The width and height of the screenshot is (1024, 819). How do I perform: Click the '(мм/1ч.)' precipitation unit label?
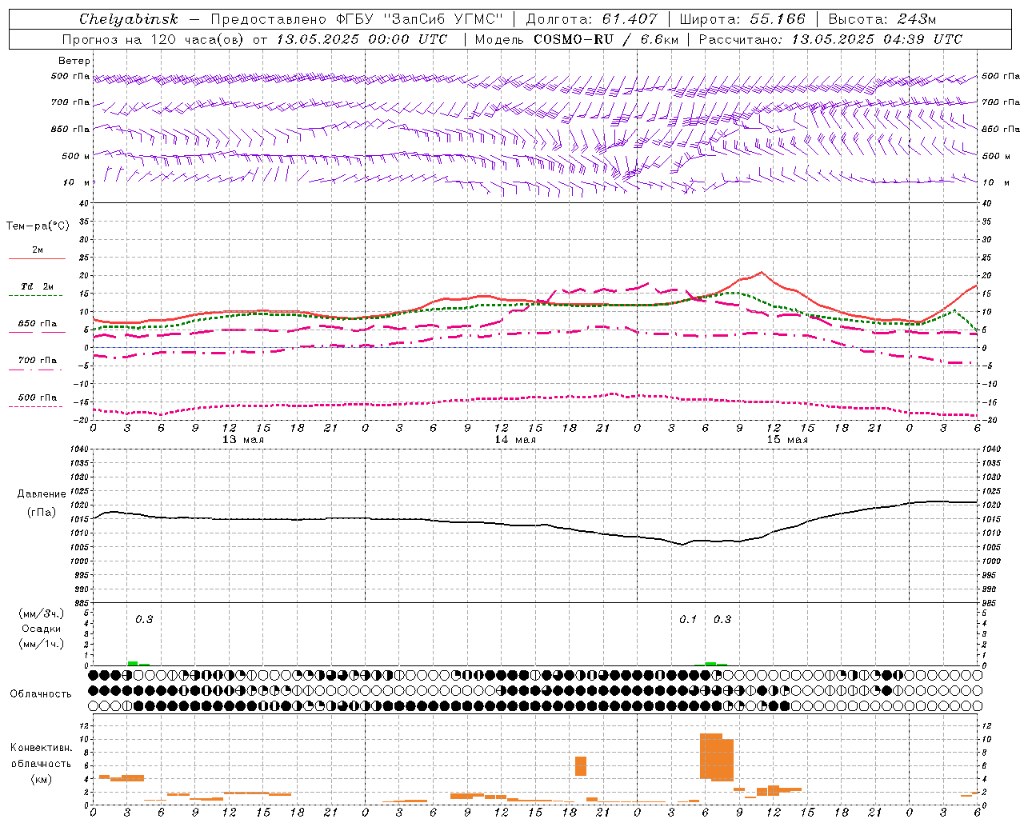pyautogui.click(x=42, y=644)
